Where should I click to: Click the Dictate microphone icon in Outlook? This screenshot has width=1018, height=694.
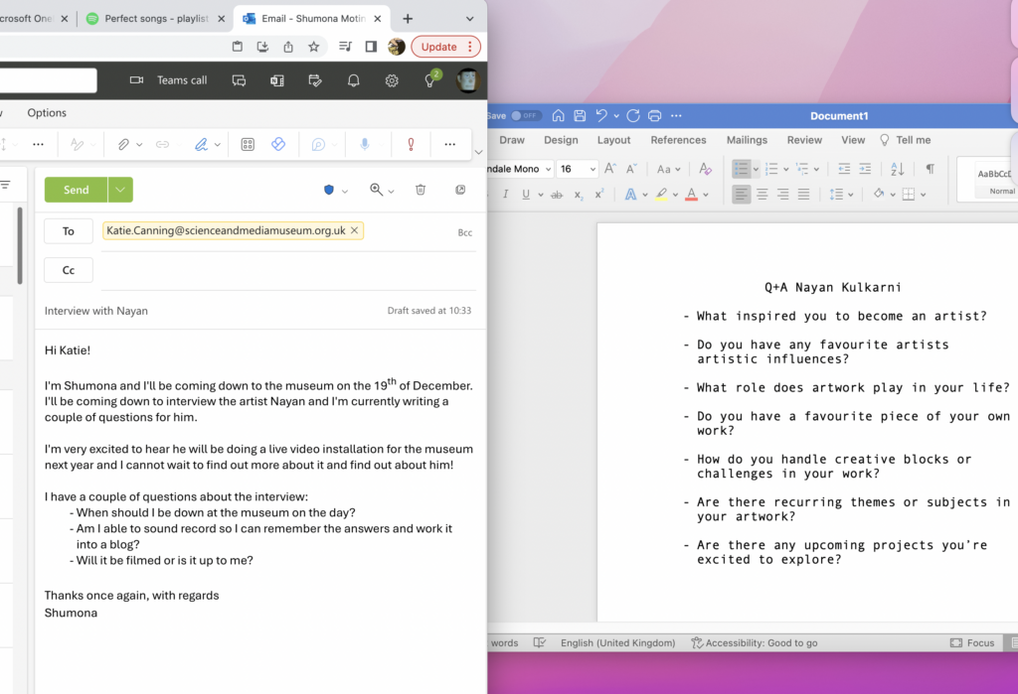(365, 144)
